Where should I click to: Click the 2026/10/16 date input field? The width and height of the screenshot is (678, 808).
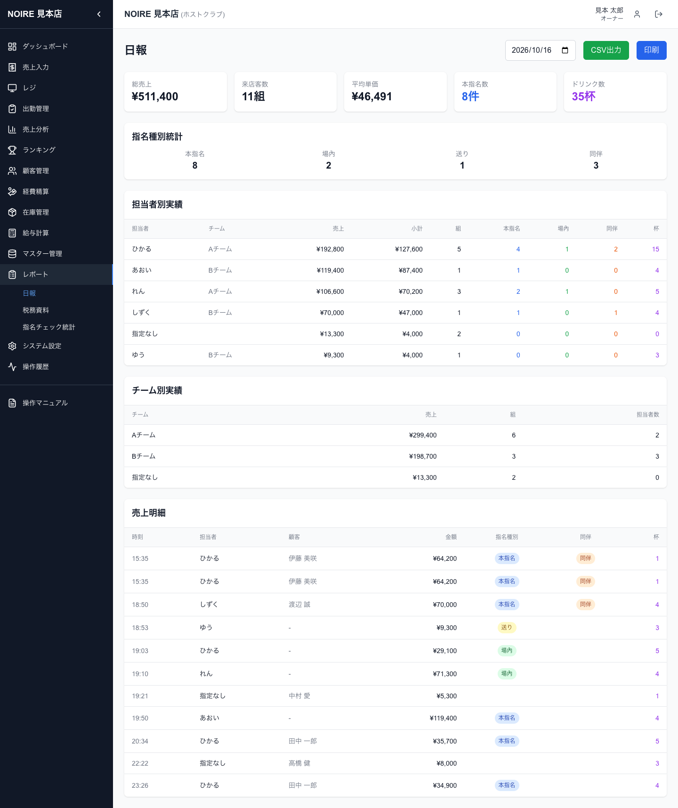click(x=541, y=50)
